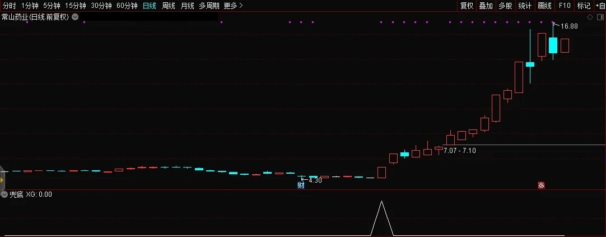Click the 涨 limit-up marker icon
The width and height of the screenshot is (606, 237).
click(541, 185)
